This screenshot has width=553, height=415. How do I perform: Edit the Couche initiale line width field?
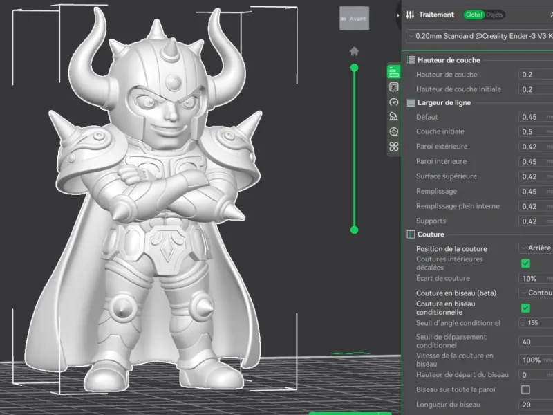[x=536, y=131]
